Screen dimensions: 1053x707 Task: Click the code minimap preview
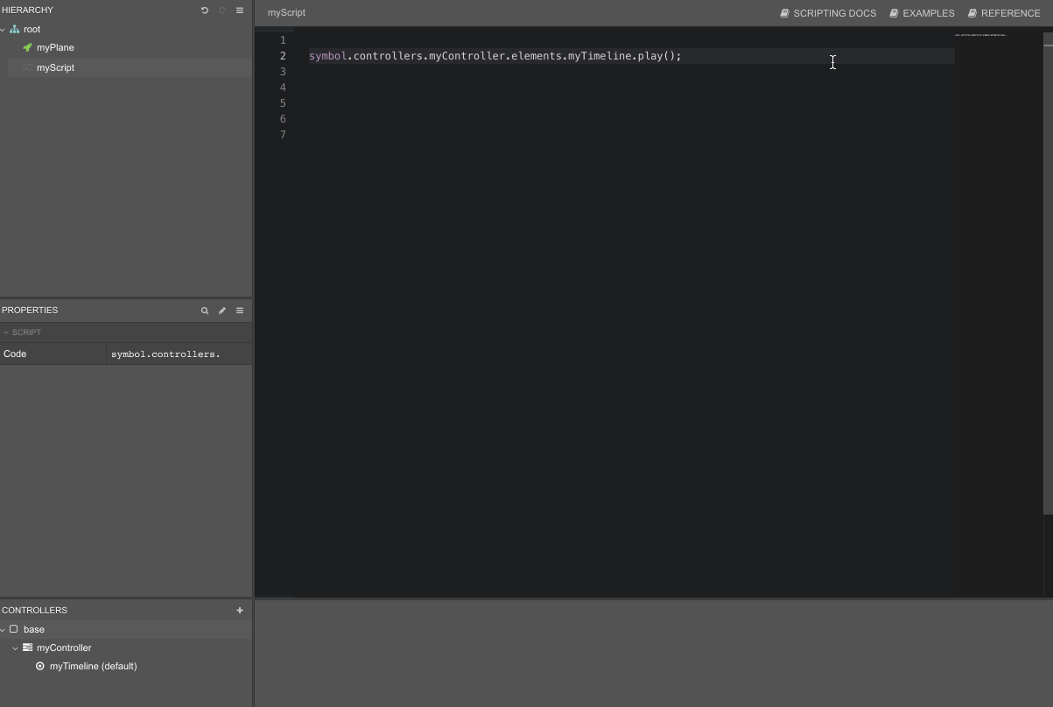pos(980,35)
